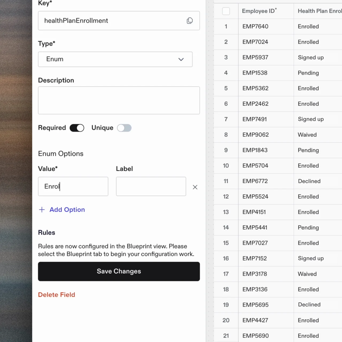Image resolution: width=342 pixels, height=342 pixels.
Task: Click the Key input field
Action: 112,21
